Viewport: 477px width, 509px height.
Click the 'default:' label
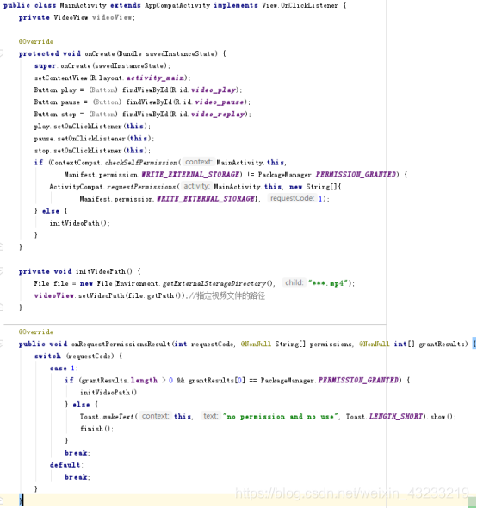pos(66,465)
